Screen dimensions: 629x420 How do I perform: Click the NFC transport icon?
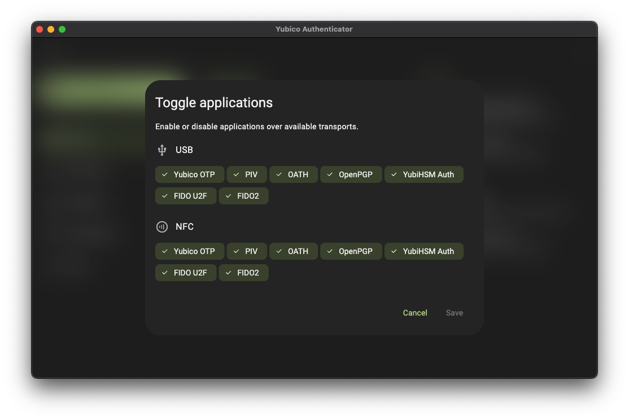(162, 227)
